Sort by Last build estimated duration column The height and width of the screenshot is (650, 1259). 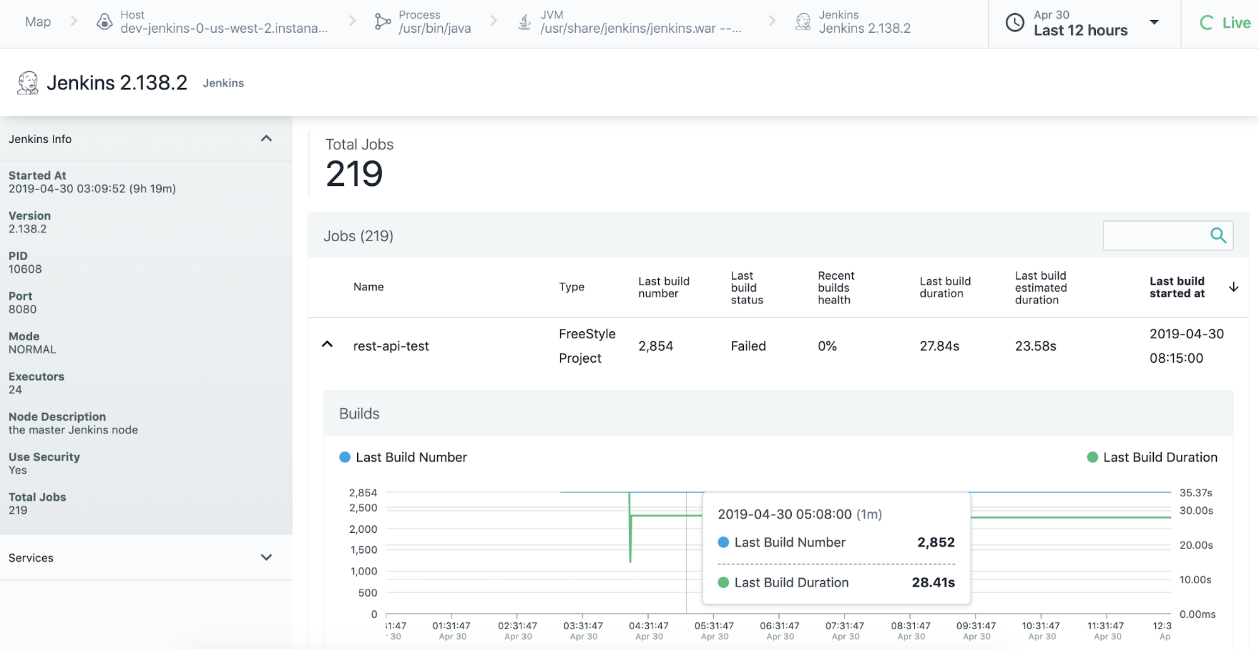pyautogui.click(x=1040, y=288)
